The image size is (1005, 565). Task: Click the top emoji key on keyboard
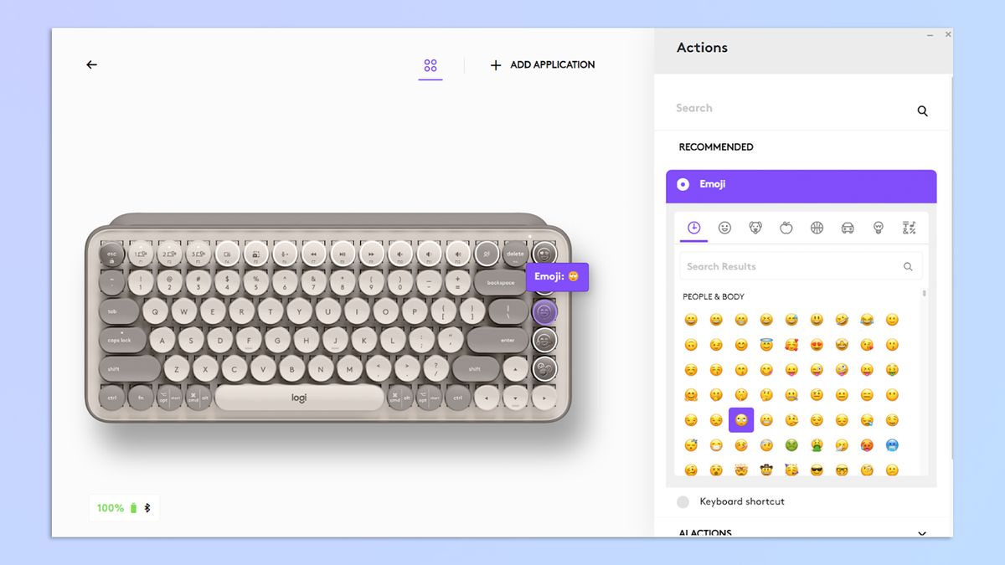(544, 253)
